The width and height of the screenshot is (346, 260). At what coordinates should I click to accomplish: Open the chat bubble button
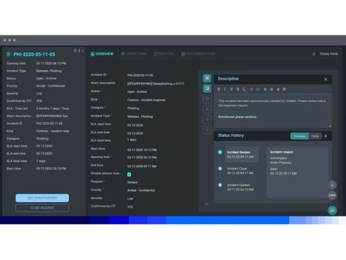coord(332,211)
